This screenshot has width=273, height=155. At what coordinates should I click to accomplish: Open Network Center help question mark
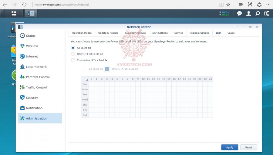coord(237,27)
